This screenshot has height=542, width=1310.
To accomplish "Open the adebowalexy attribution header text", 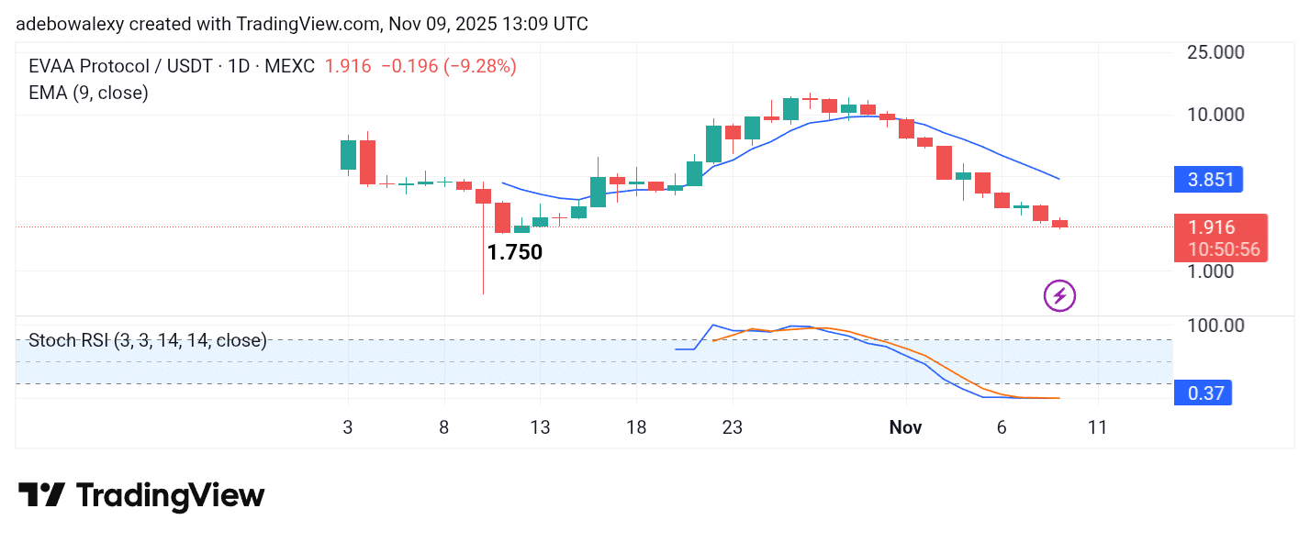I will 302,24.
